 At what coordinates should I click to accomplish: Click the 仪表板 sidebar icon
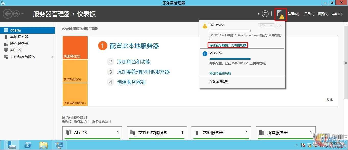(x=6, y=30)
